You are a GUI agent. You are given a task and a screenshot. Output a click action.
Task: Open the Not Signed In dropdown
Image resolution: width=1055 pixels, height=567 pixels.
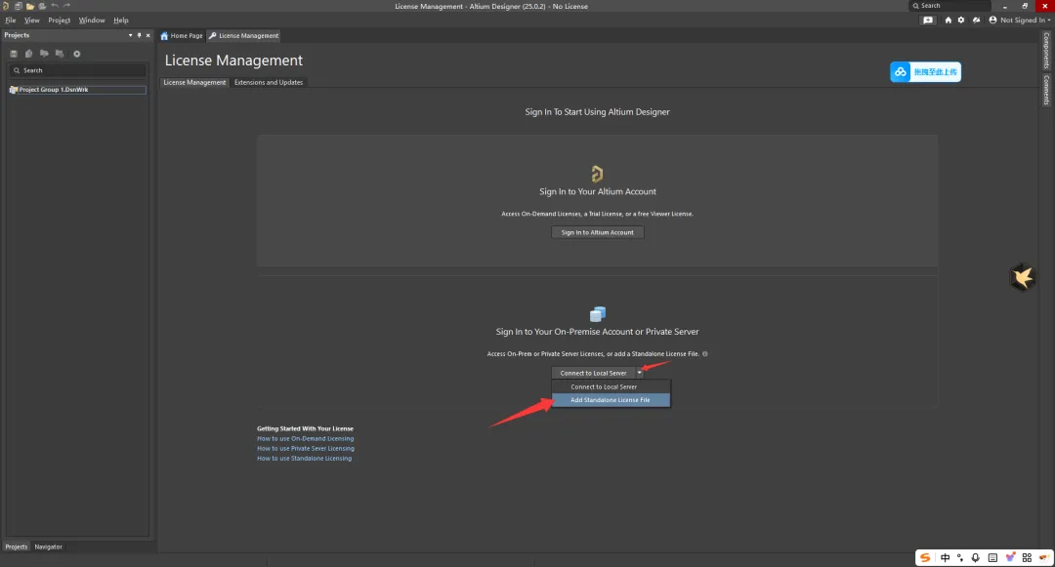click(1025, 20)
